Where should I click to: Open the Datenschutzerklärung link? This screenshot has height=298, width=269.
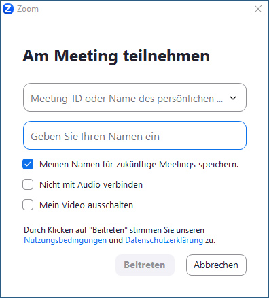(x=164, y=240)
